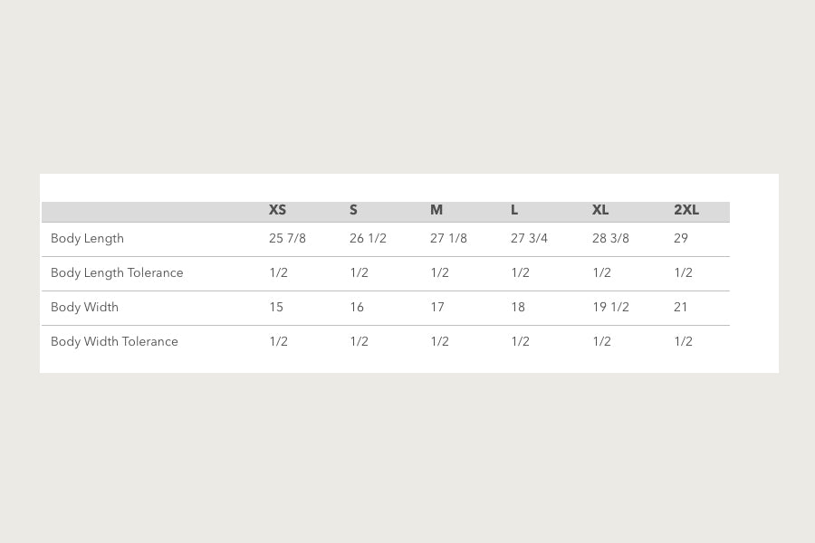Click the XS column header
The image size is (815, 543).
coord(277,210)
